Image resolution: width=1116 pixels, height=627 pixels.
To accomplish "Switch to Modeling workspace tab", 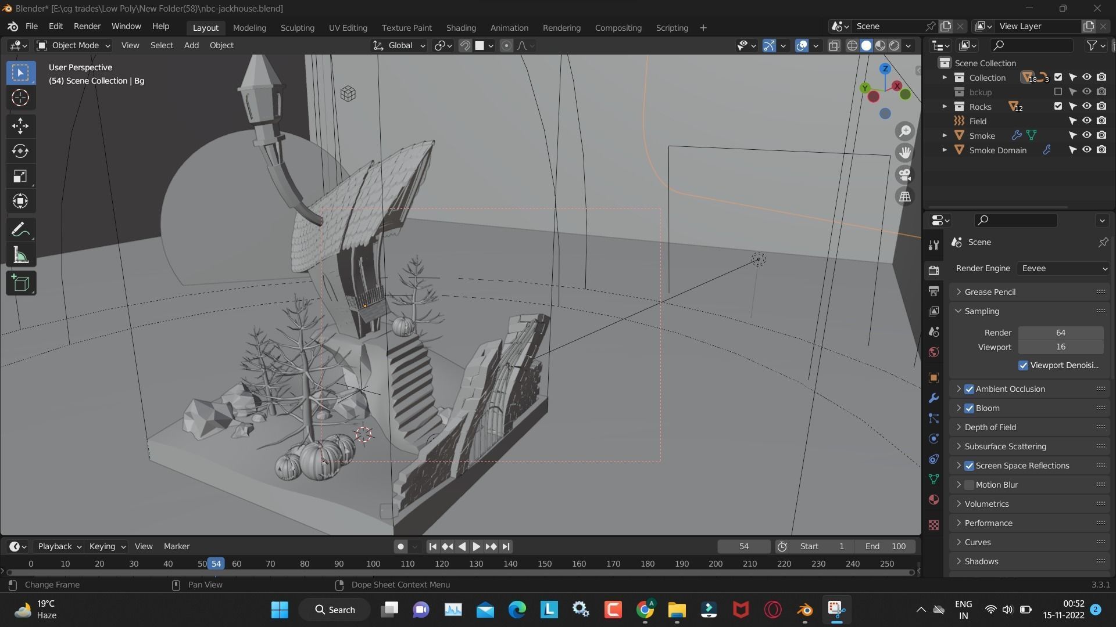I will pos(249,28).
